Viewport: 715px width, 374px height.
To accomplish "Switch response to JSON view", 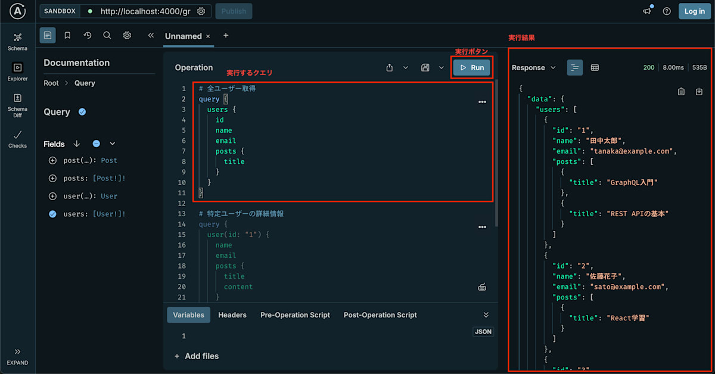I will click(574, 67).
